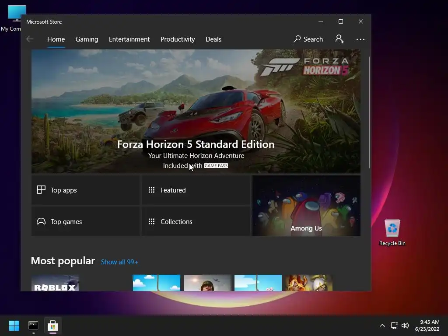Open the account sign-in icon
The height and width of the screenshot is (336, 448).
[x=339, y=39]
